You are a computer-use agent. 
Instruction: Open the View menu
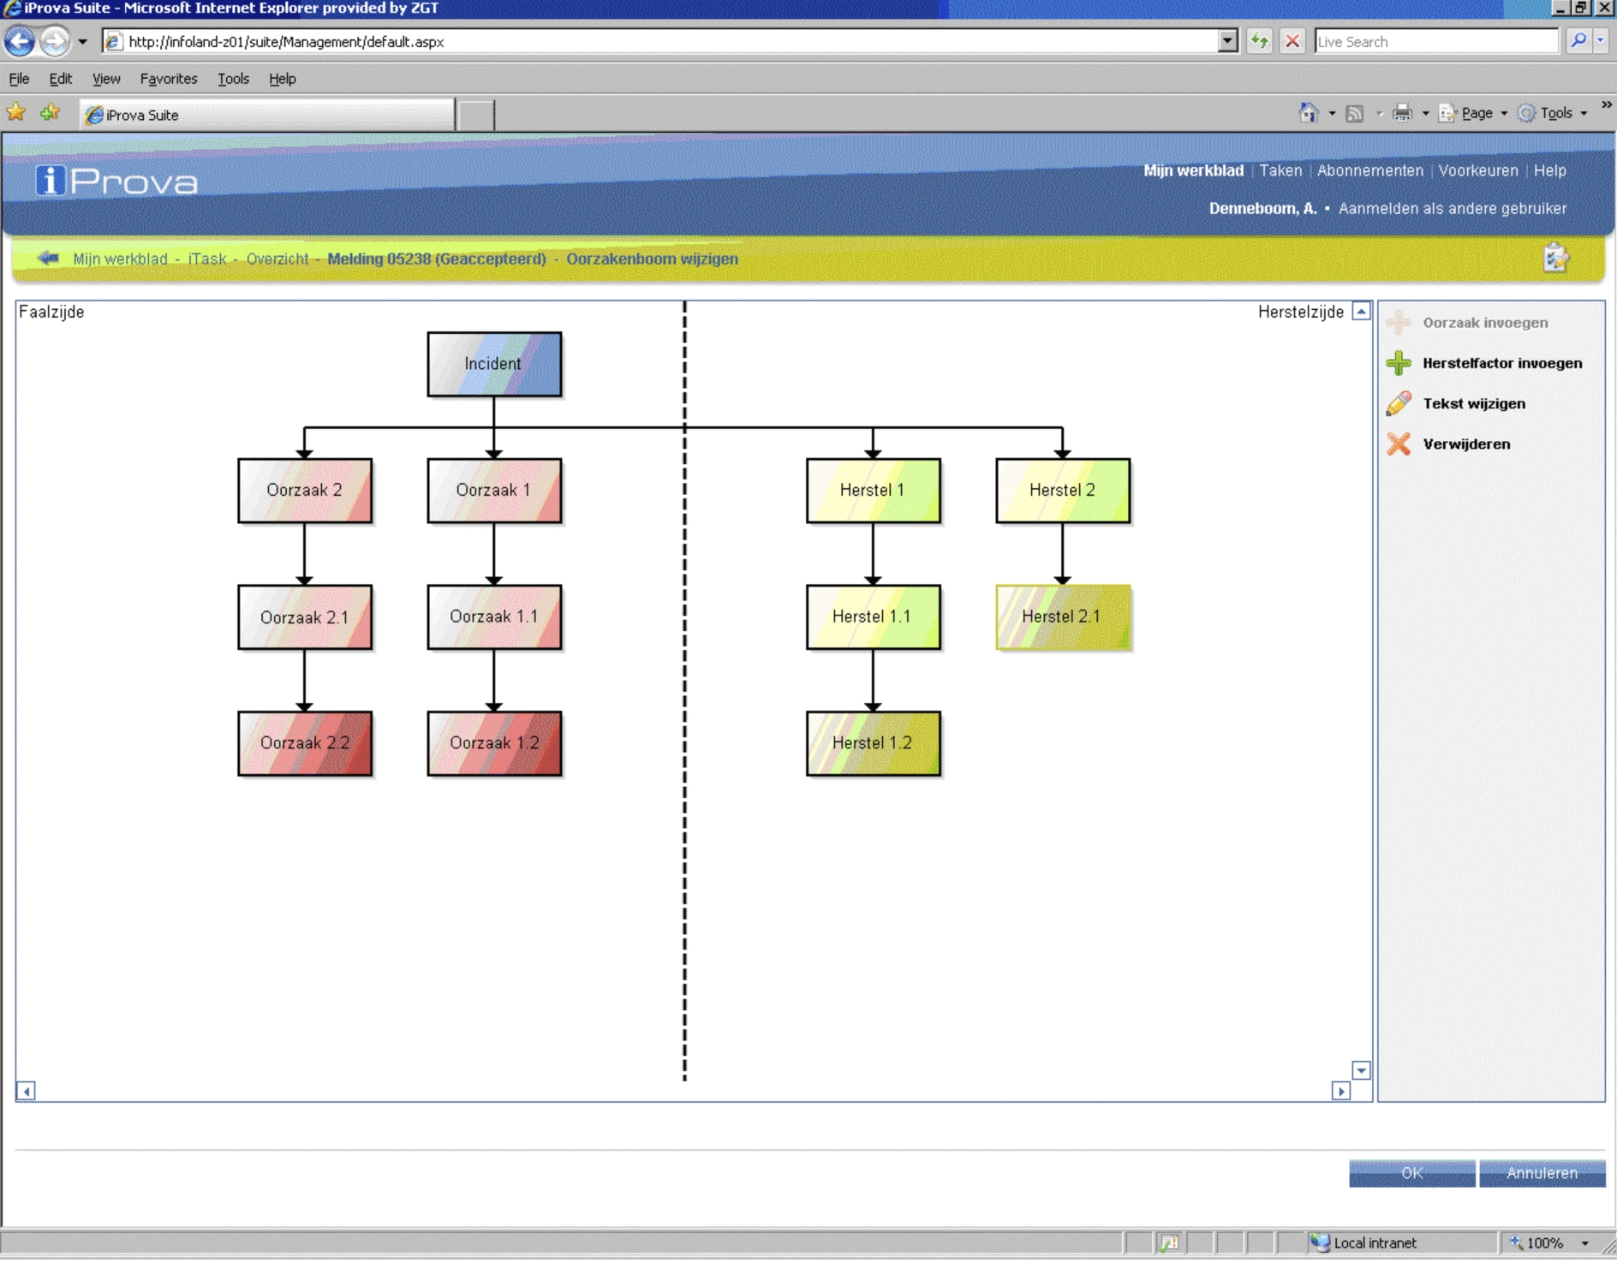coord(105,79)
